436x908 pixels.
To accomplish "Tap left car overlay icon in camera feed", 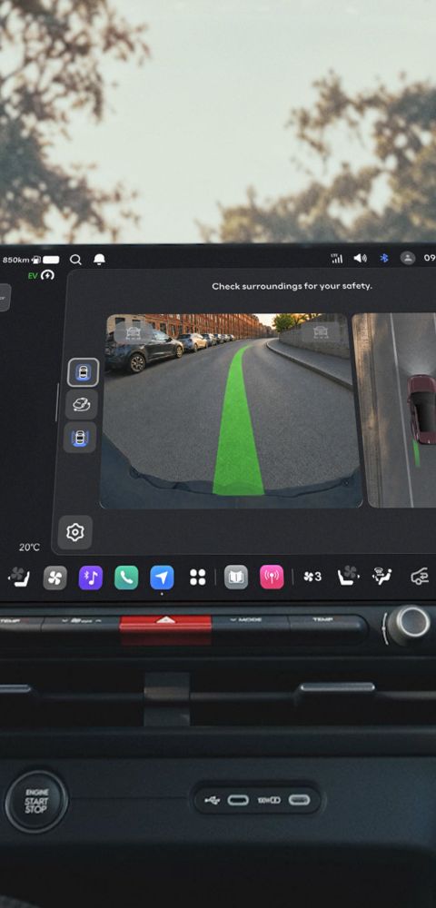I will pos(134,333).
